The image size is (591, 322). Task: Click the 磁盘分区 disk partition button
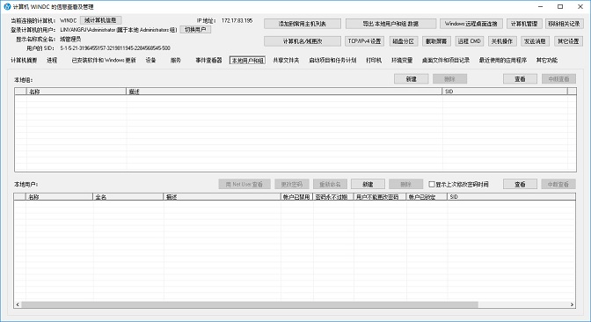(x=404, y=41)
